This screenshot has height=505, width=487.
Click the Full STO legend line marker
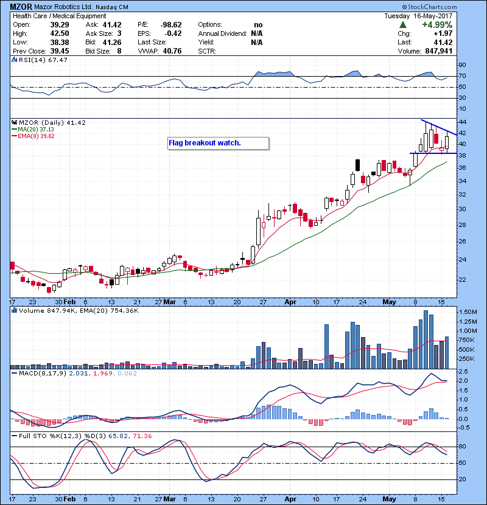tap(14, 436)
